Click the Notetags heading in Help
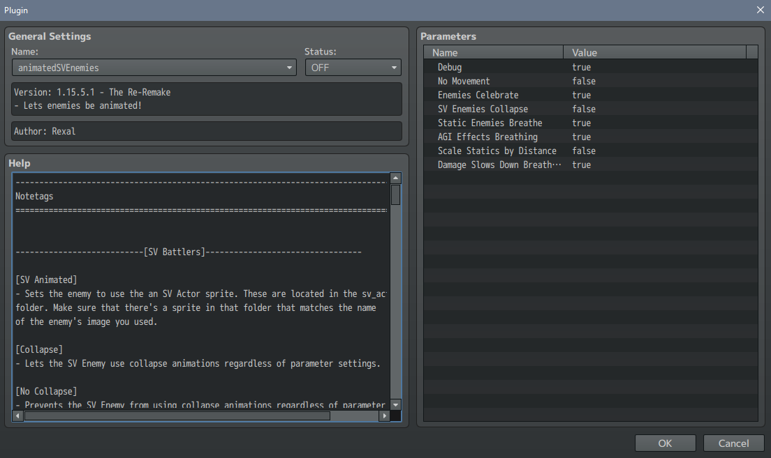771x458 pixels. [34, 197]
